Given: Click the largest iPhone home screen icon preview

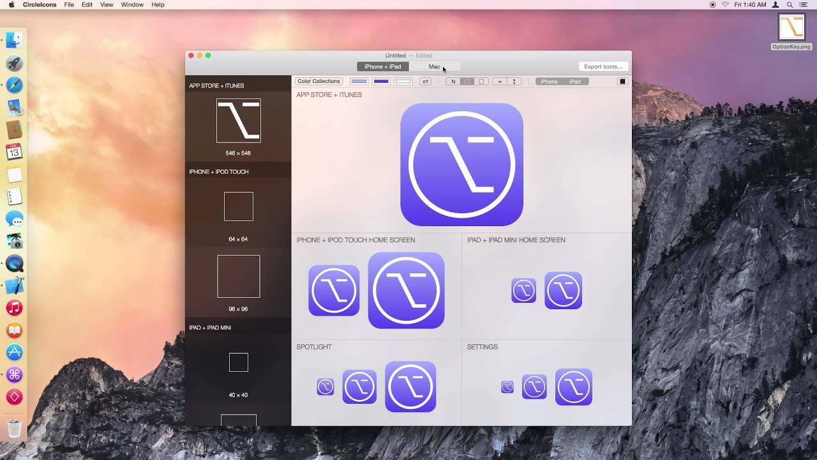Looking at the screenshot, I should click(406, 290).
